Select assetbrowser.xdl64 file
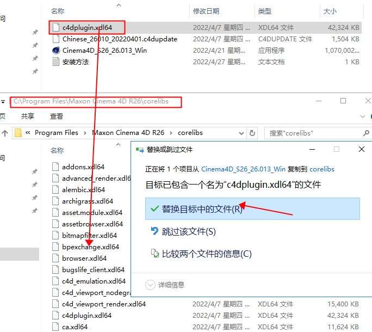The height and width of the screenshot is (332, 372). [x=92, y=224]
